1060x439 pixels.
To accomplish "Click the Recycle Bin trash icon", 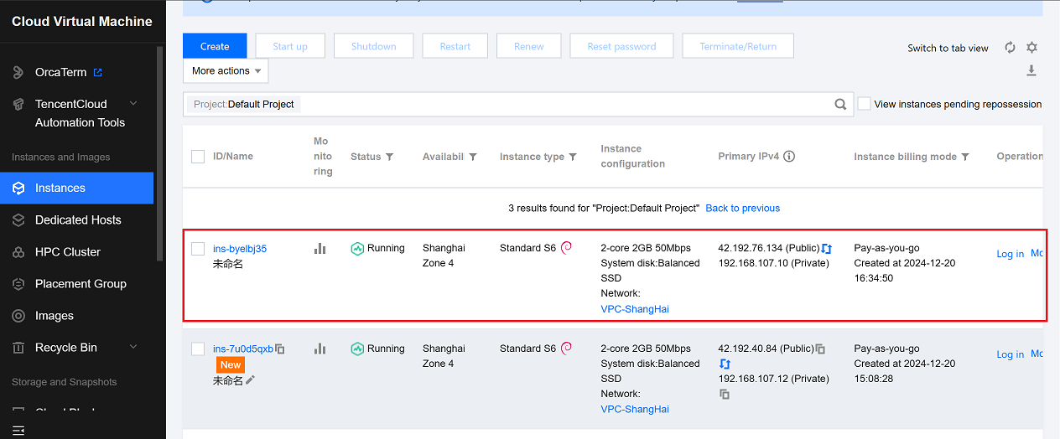I will point(18,348).
